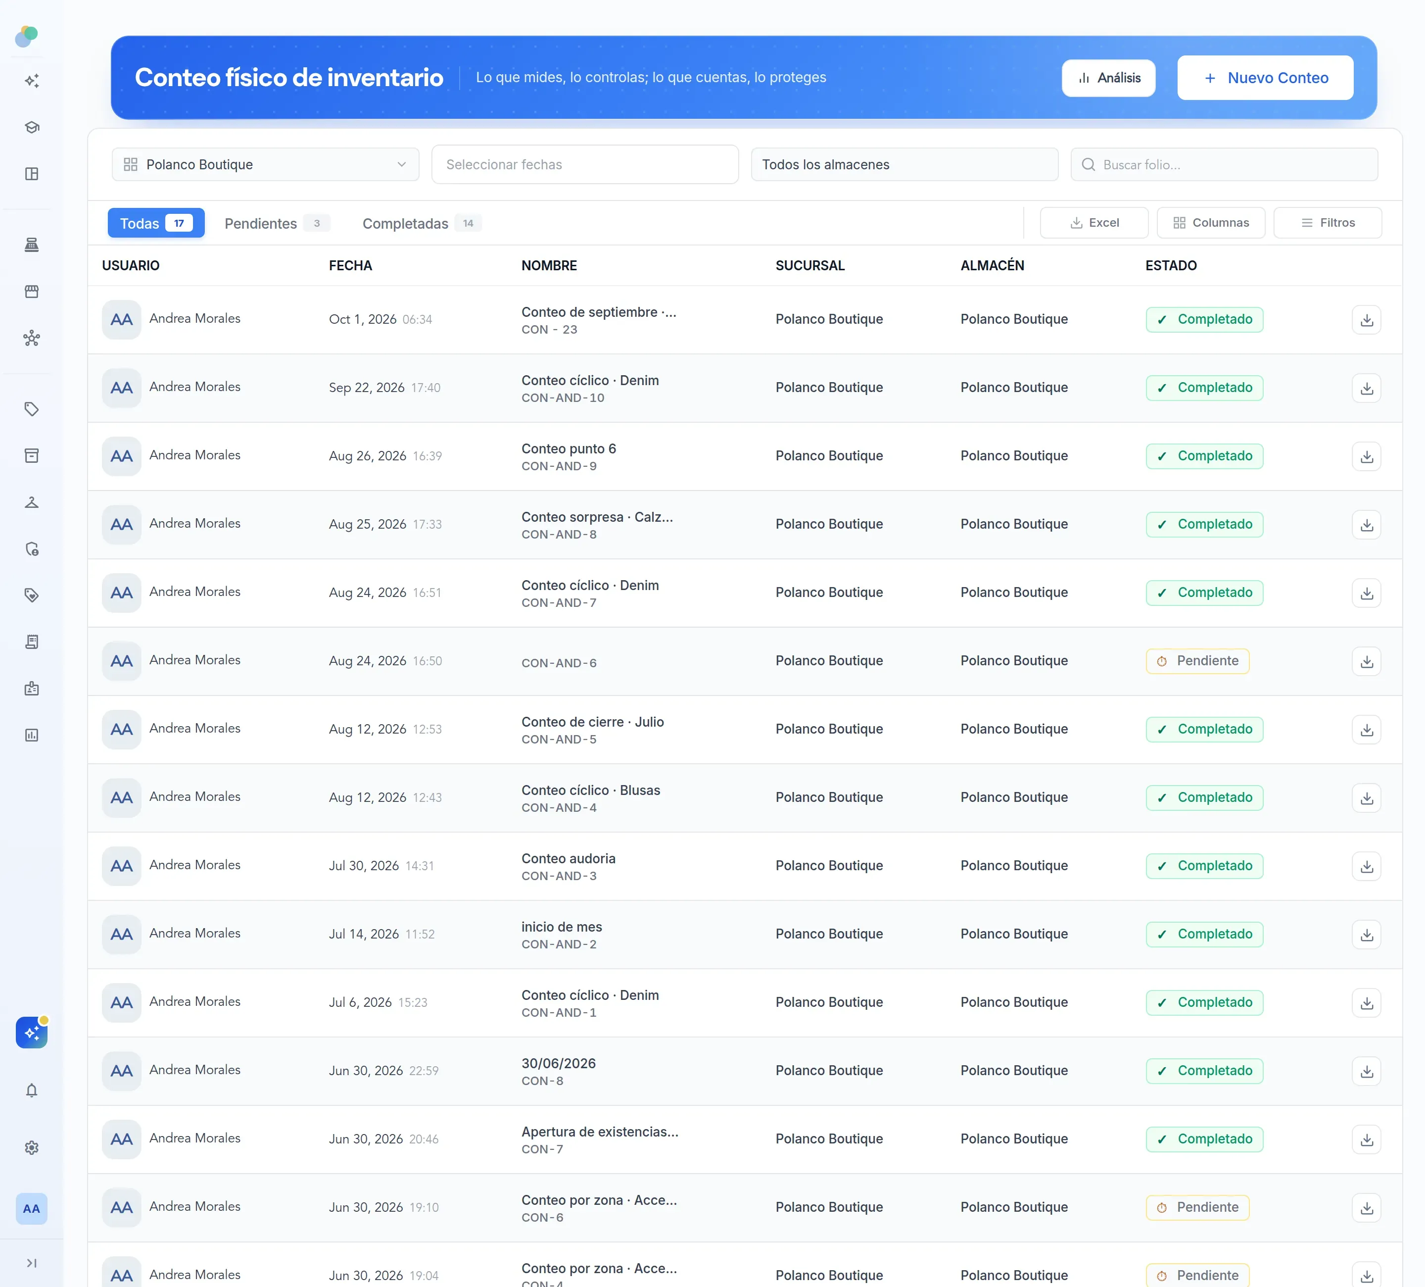1425x1287 pixels.
Task: Open the storefront sidebar icon
Action: 31,292
